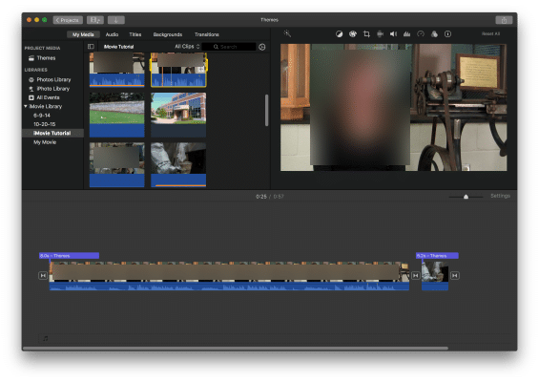Select the yellow-highlighted clip thumbnail

[178, 70]
